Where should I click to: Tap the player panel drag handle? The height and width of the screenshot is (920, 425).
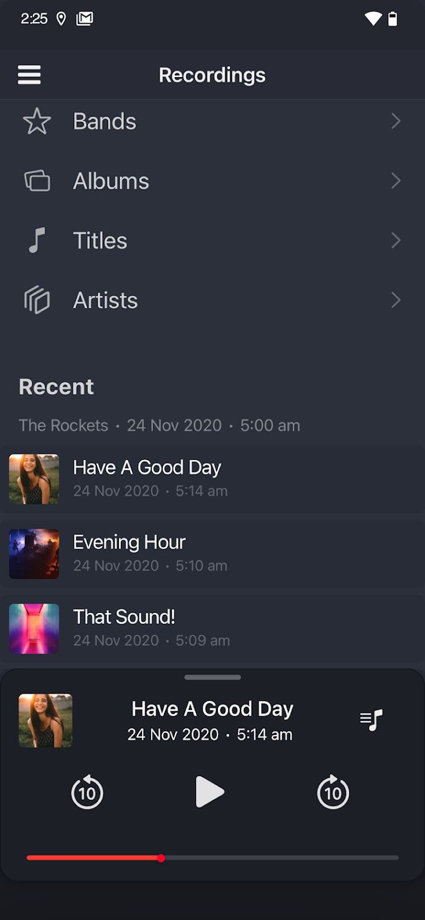[212, 677]
